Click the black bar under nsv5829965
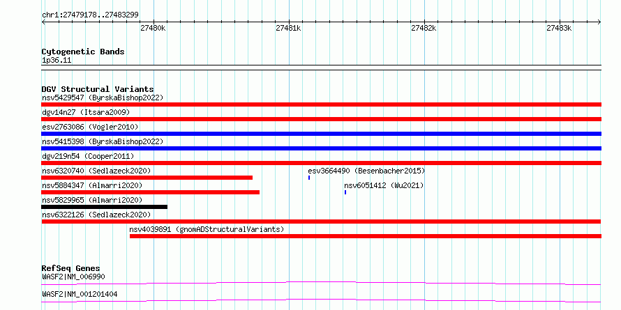621x310 pixels. [x=105, y=207]
